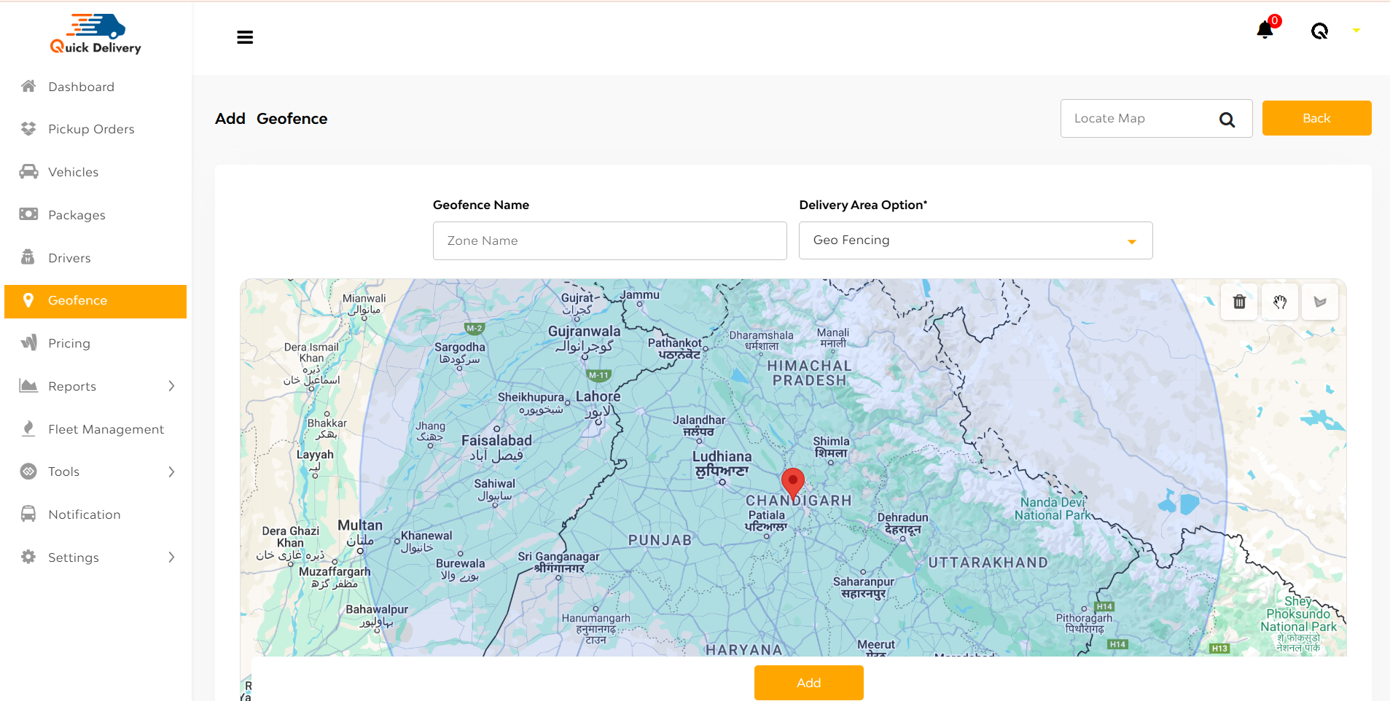
Task: Open the notifications bell
Action: (x=1265, y=30)
